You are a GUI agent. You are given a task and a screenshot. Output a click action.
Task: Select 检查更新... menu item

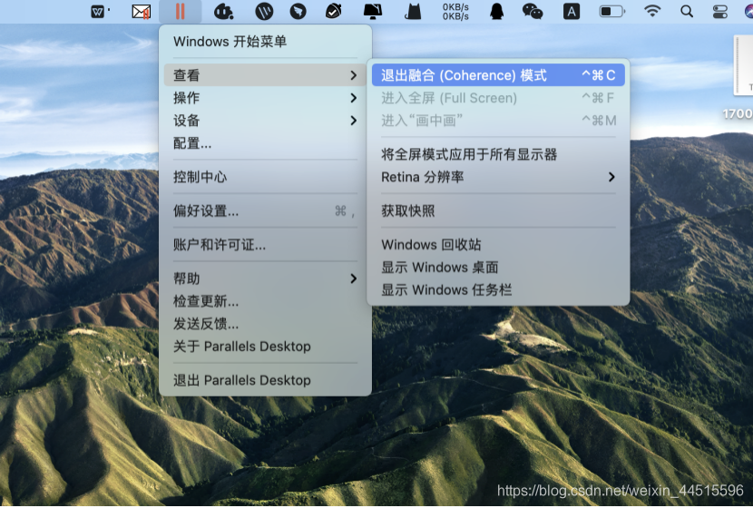pos(265,301)
